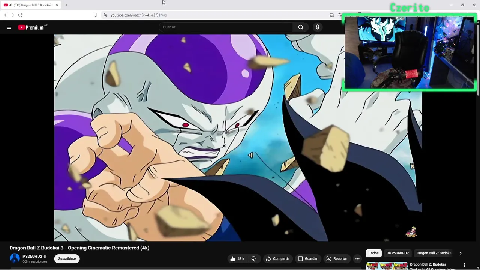The width and height of the screenshot is (480, 270).
Task: Minimize the browser window
Action: click(451, 5)
